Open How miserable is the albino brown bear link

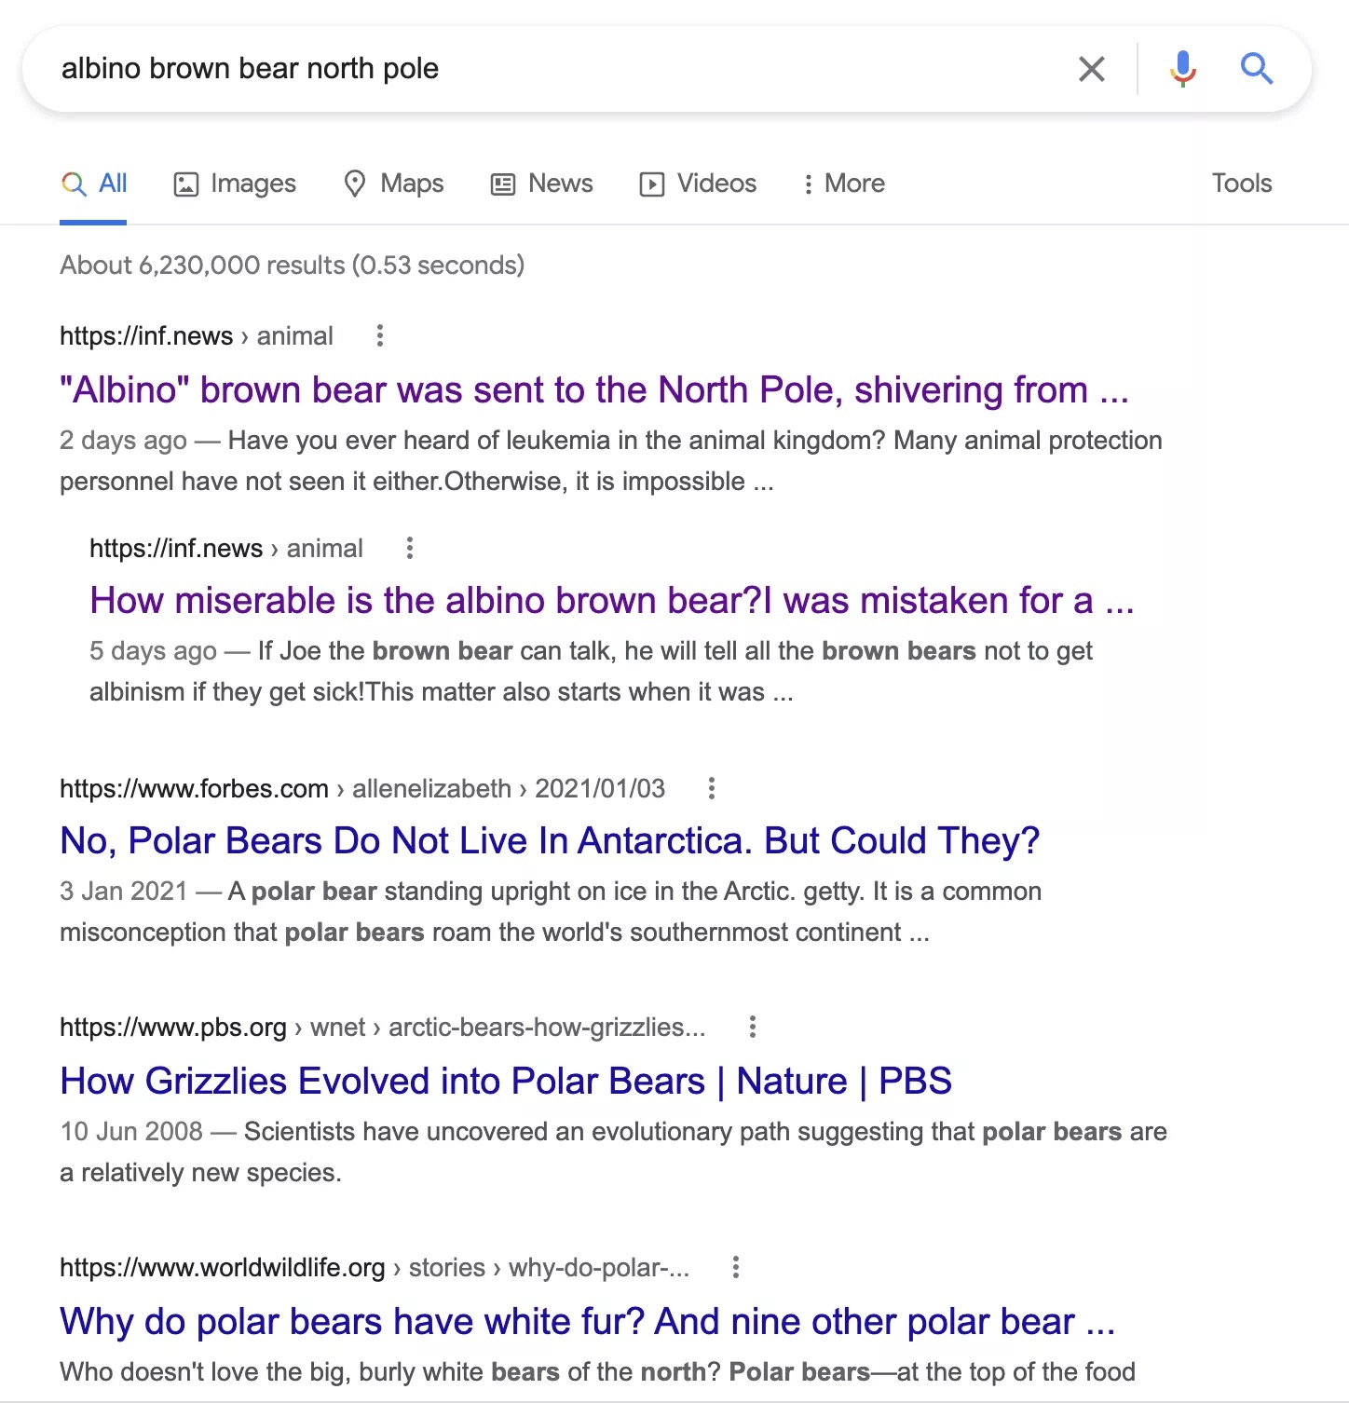pos(612,601)
